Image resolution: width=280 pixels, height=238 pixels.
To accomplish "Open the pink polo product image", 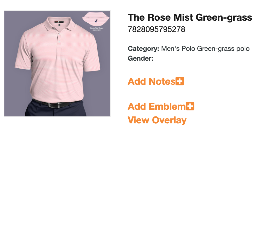I will 57,64.
